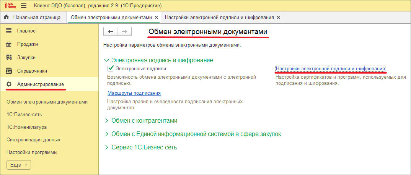Click the home icon on Начальная страница tab
This screenshot has width=411, height=175.
7,18
